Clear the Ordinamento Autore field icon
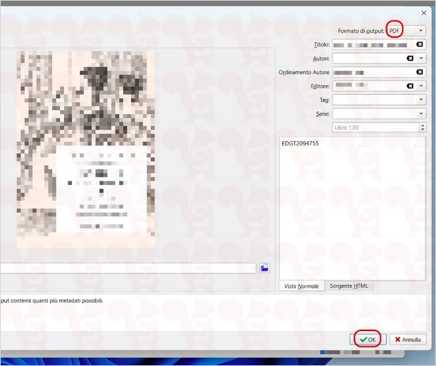Viewport: 436px width, 366px height. pyautogui.click(x=420, y=72)
